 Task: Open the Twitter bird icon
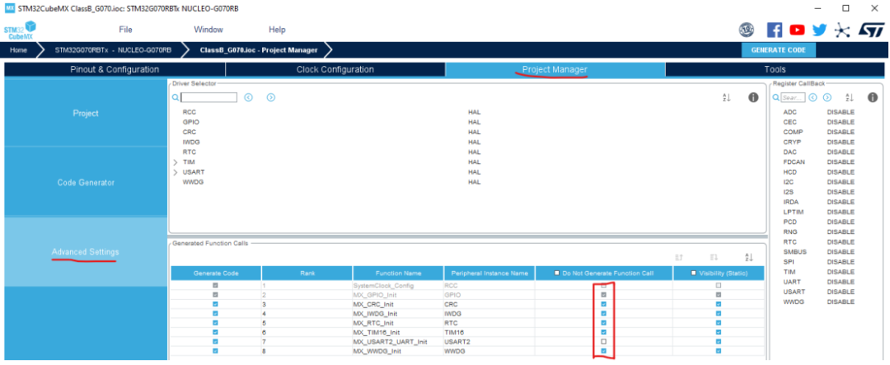[819, 30]
